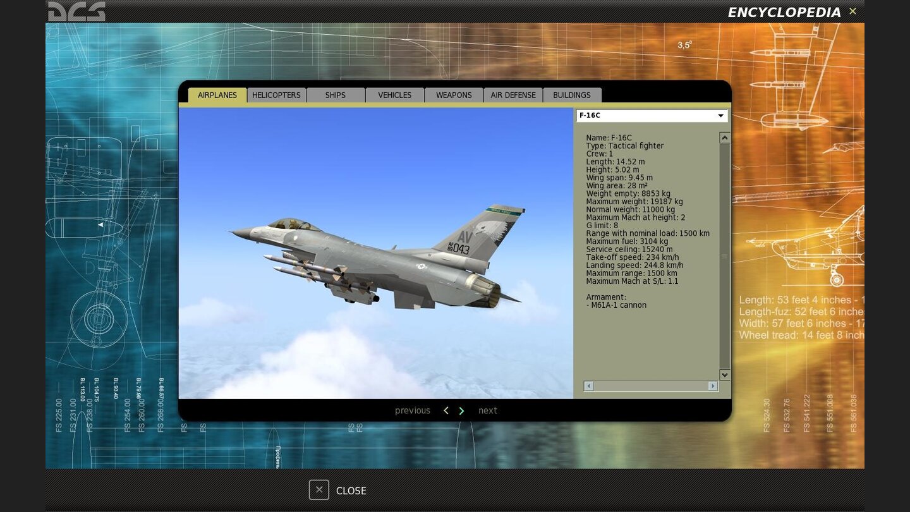This screenshot has height=512, width=910.
Task: Click the scroll down arrow in info panel
Action: pos(725,375)
